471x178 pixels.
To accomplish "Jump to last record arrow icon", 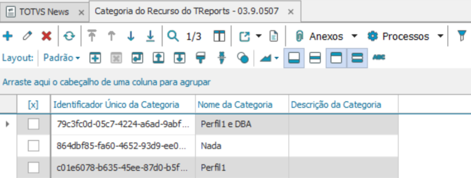I will tap(150, 36).
